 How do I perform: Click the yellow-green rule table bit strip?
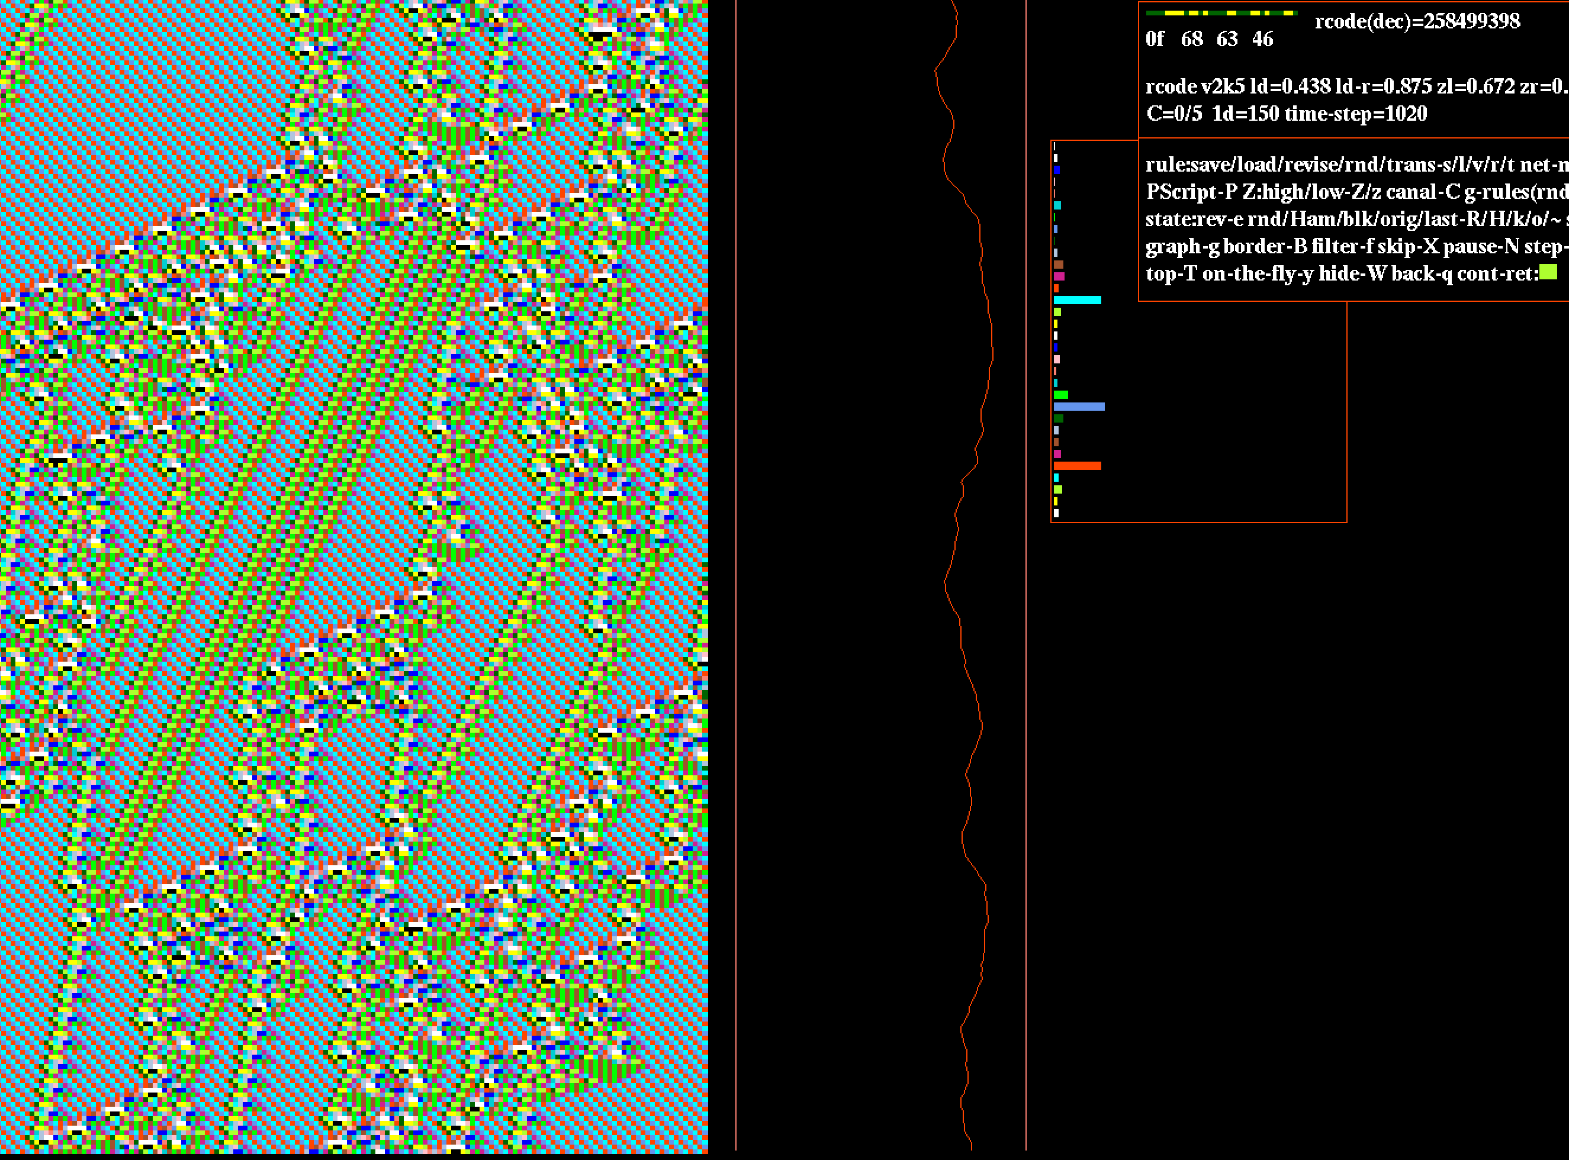click(1221, 14)
